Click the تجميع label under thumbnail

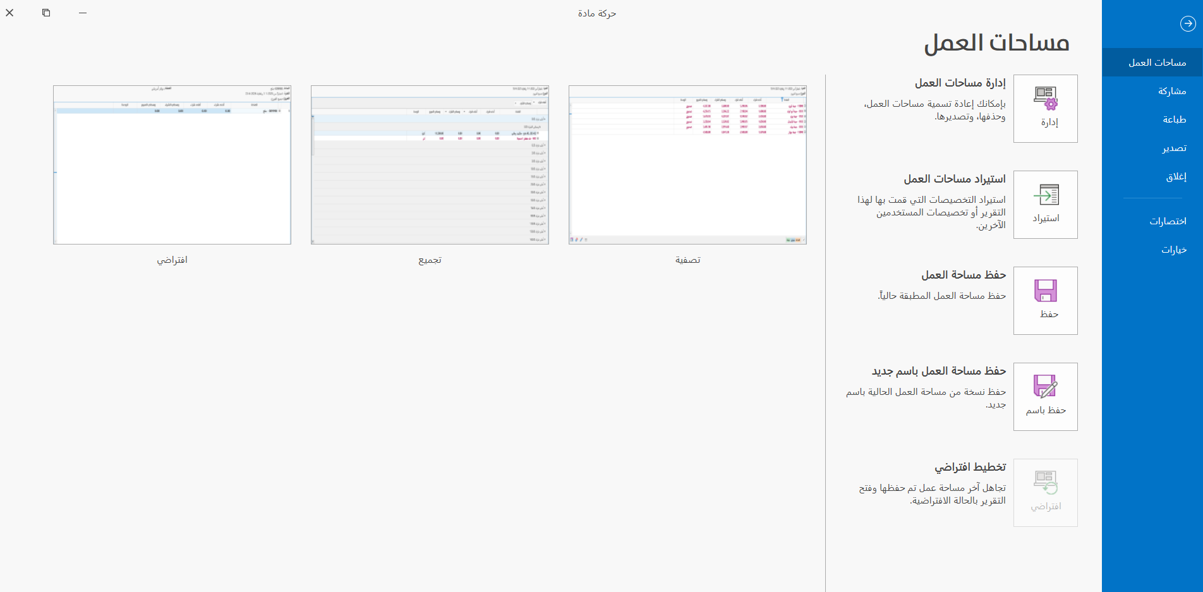pos(430,260)
